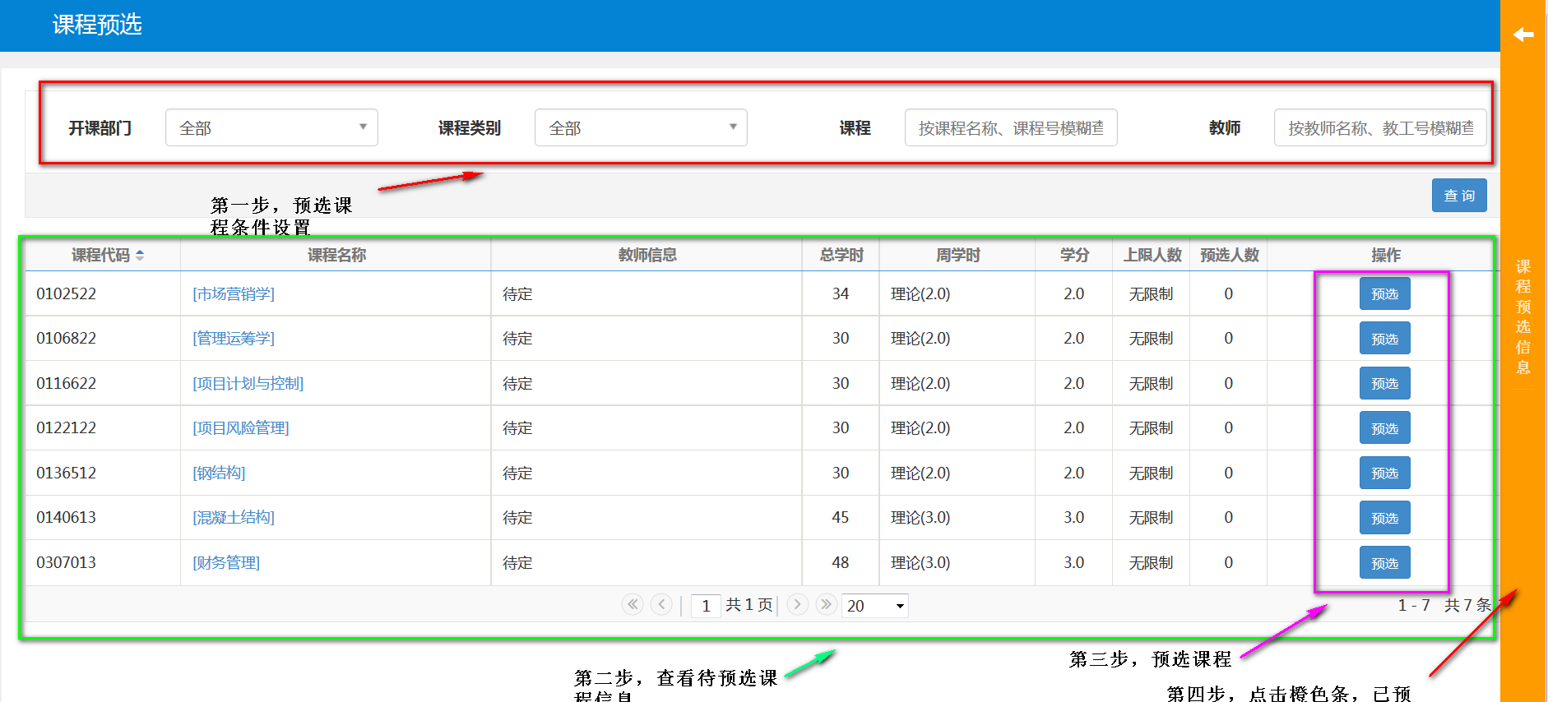1548x702 pixels.
Task: Click 预选 for course 0140613
Action: click(x=1384, y=518)
